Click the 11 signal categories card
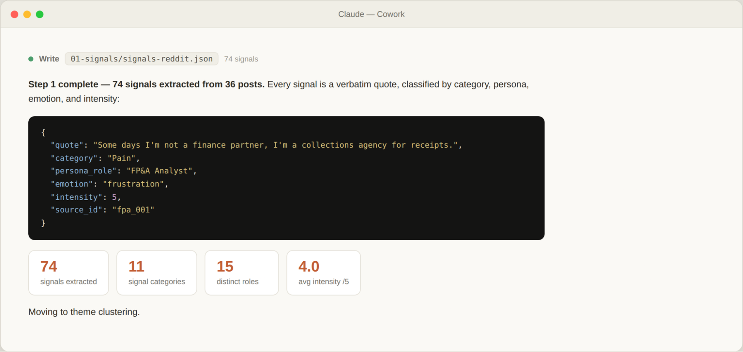The image size is (743, 352). pyautogui.click(x=157, y=273)
